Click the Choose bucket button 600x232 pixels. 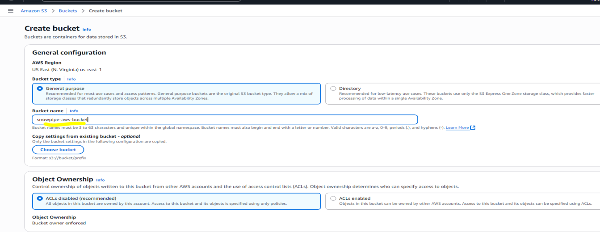pyautogui.click(x=58, y=150)
